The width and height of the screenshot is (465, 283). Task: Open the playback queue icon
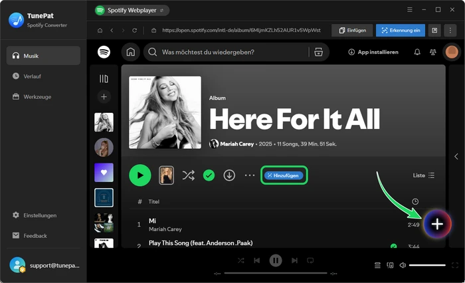coord(377,265)
